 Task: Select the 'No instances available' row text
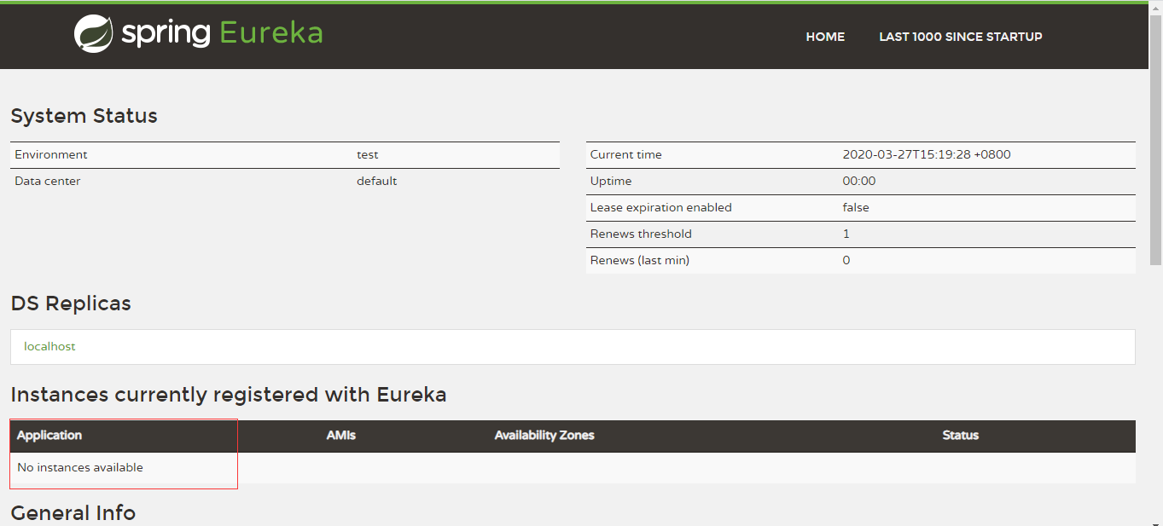tap(80, 467)
